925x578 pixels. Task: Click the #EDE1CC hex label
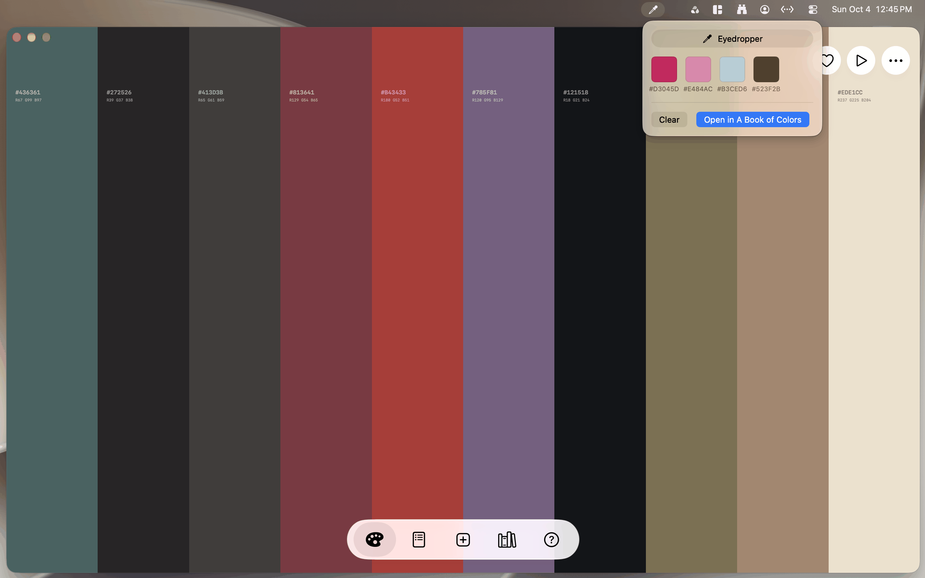click(850, 92)
